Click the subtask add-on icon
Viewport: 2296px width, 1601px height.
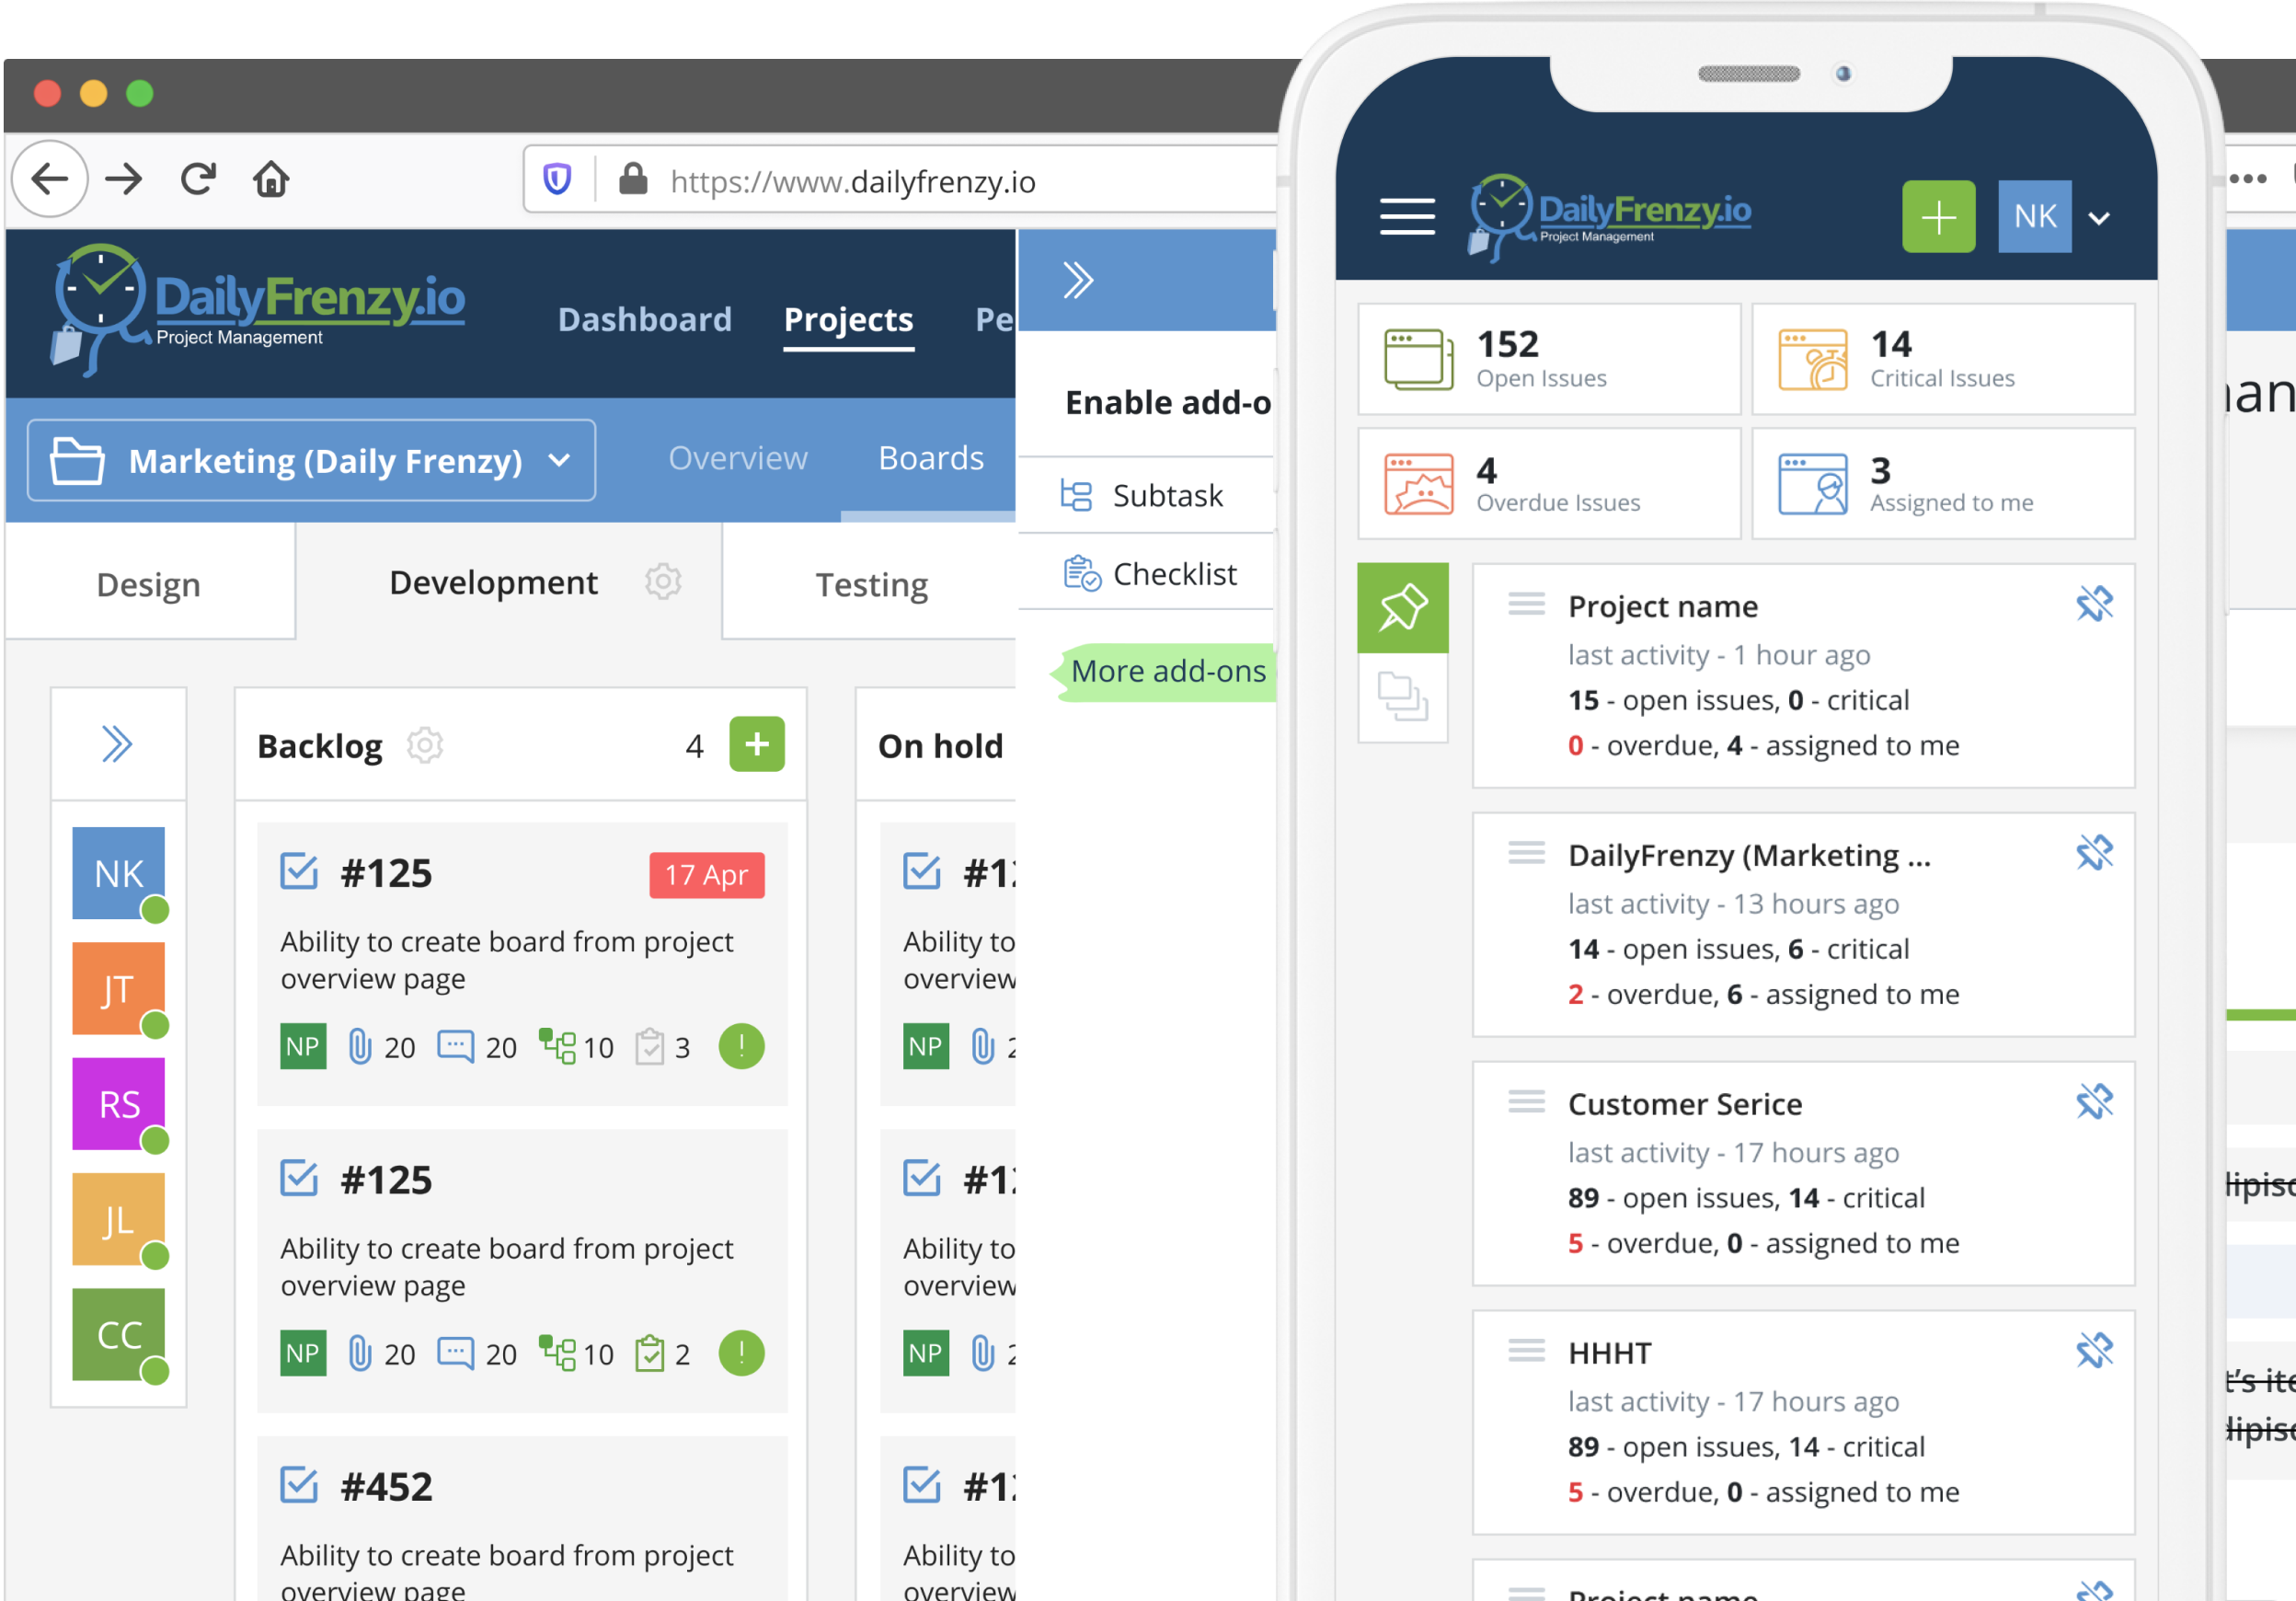(1078, 494)
